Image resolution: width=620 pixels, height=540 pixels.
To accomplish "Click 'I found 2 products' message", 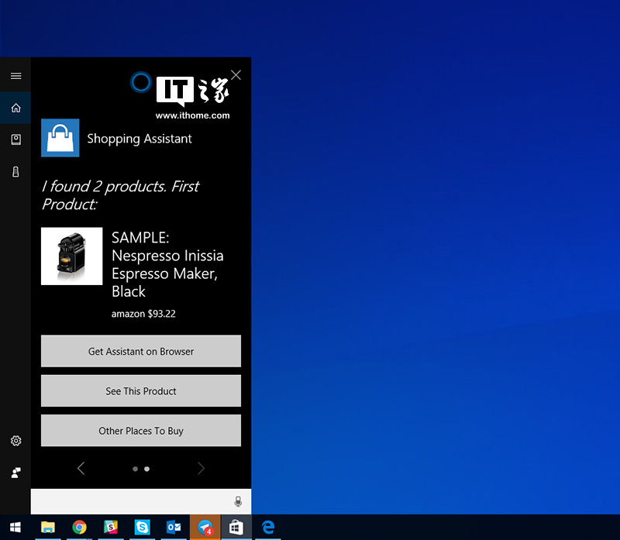I will pyautogui.click(x=121, y=195).
